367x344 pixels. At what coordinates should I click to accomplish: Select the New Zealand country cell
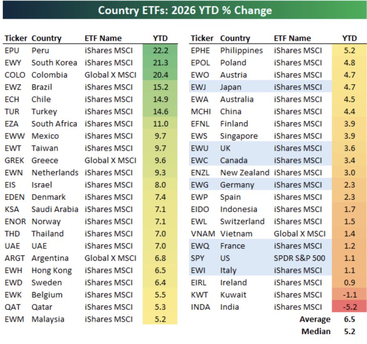[245, 173]
